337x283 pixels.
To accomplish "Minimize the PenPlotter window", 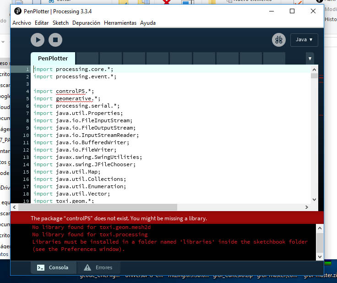I will (272, 11).
